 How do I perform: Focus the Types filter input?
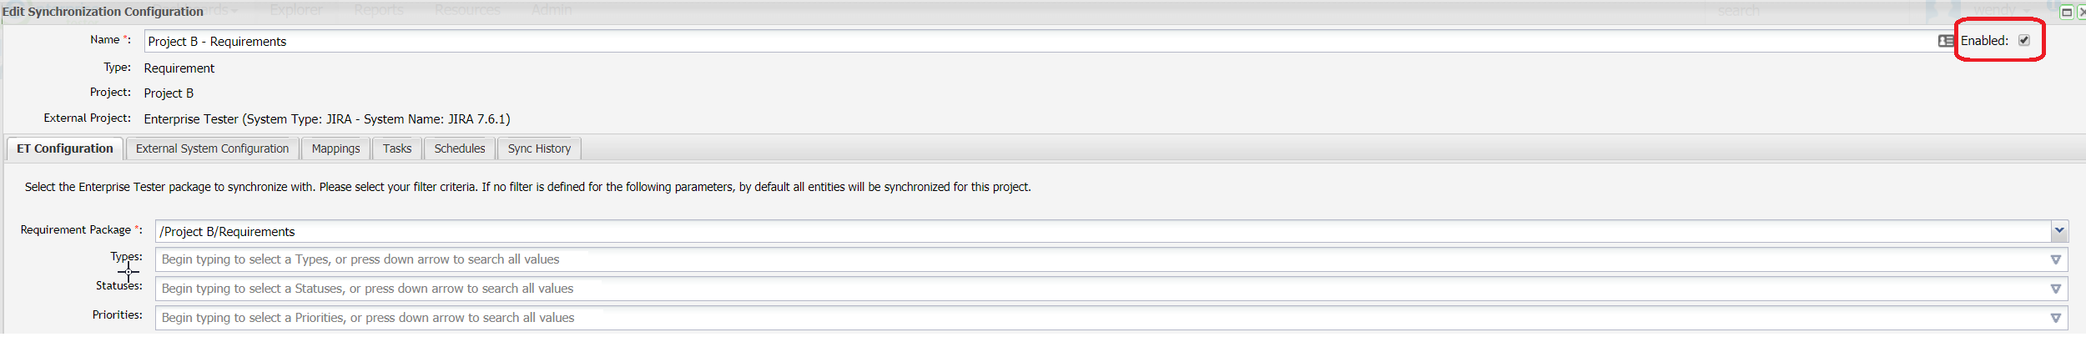click(x=1085, y=259)
